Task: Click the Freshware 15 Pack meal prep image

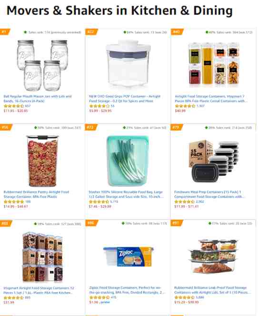Action: click(214, 162)
